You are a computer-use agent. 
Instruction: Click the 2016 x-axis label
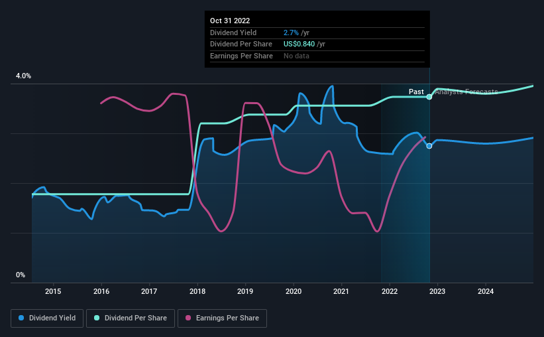point(101,291)
